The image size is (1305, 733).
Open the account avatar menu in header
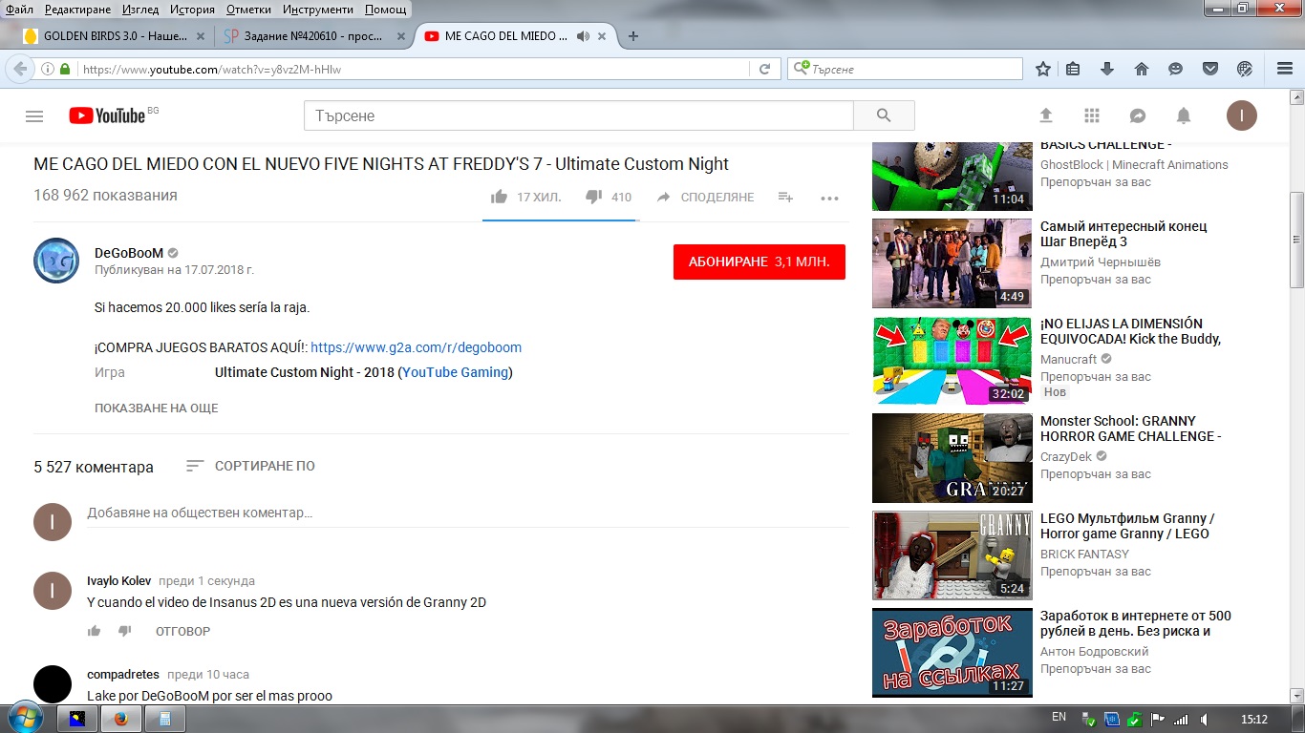pos(1242,115)
